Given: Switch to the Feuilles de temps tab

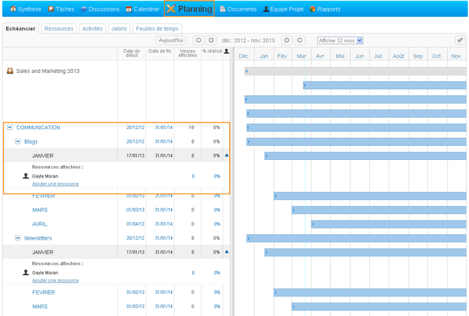Looking at the screenshot, I should pyautogui.click(x=157, y=29).
